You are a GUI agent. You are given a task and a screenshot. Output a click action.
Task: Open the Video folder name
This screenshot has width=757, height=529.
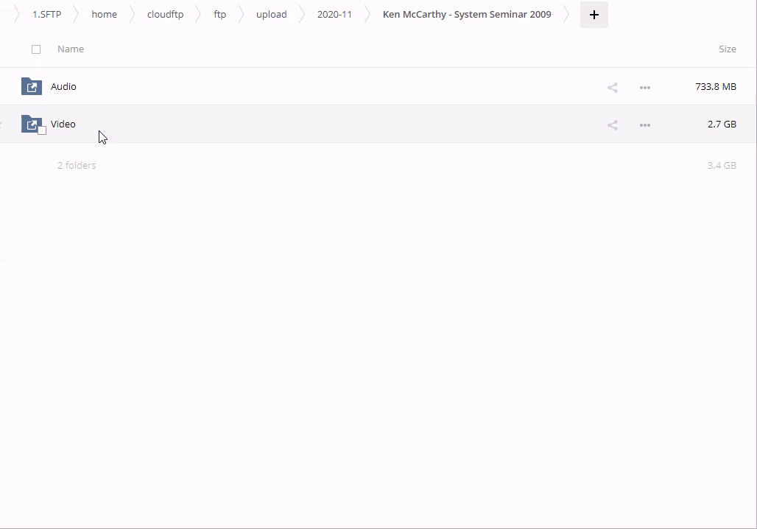click(63, 125)
